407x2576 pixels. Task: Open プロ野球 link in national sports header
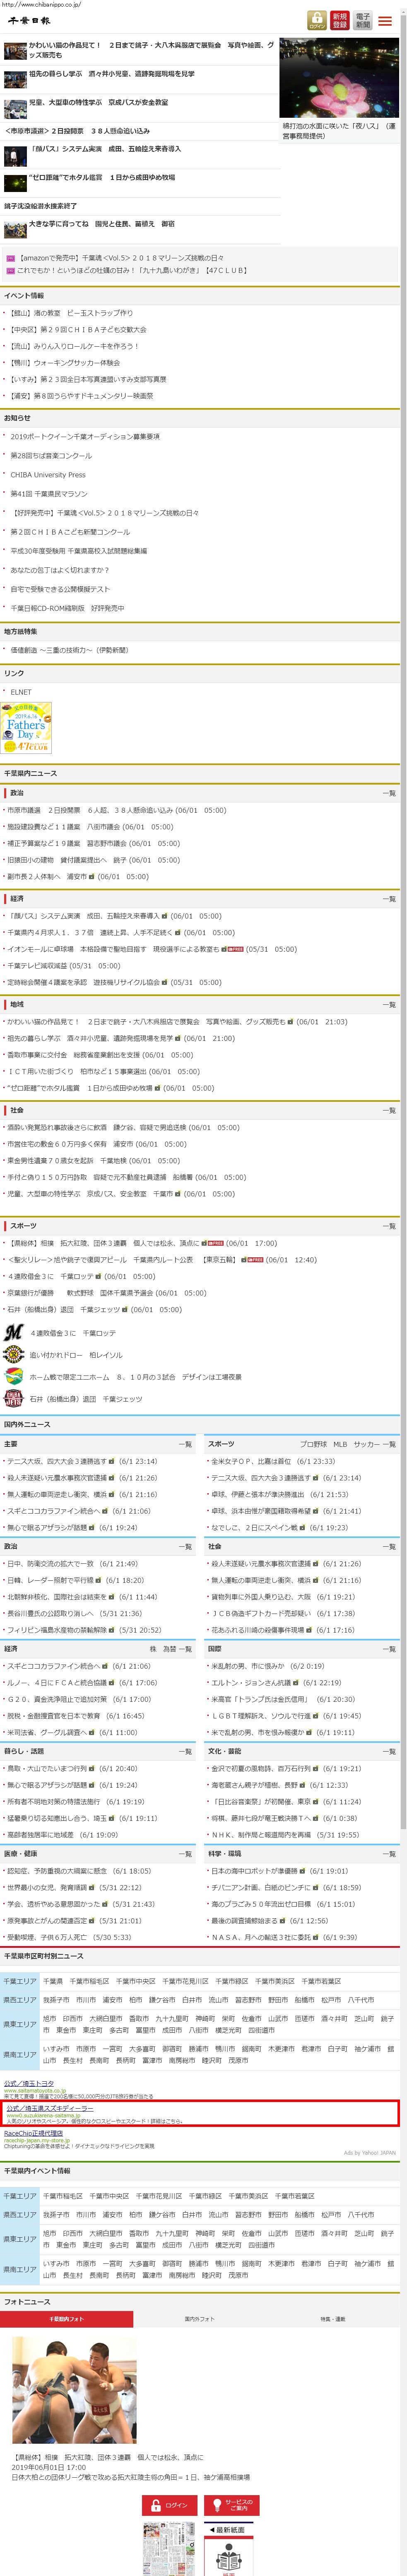click(313, 1444)
